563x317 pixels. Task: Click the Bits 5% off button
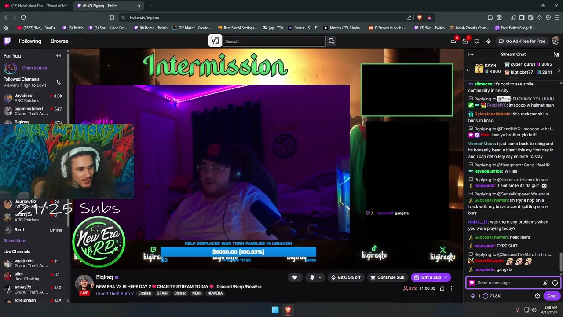[x=346, y=277]
